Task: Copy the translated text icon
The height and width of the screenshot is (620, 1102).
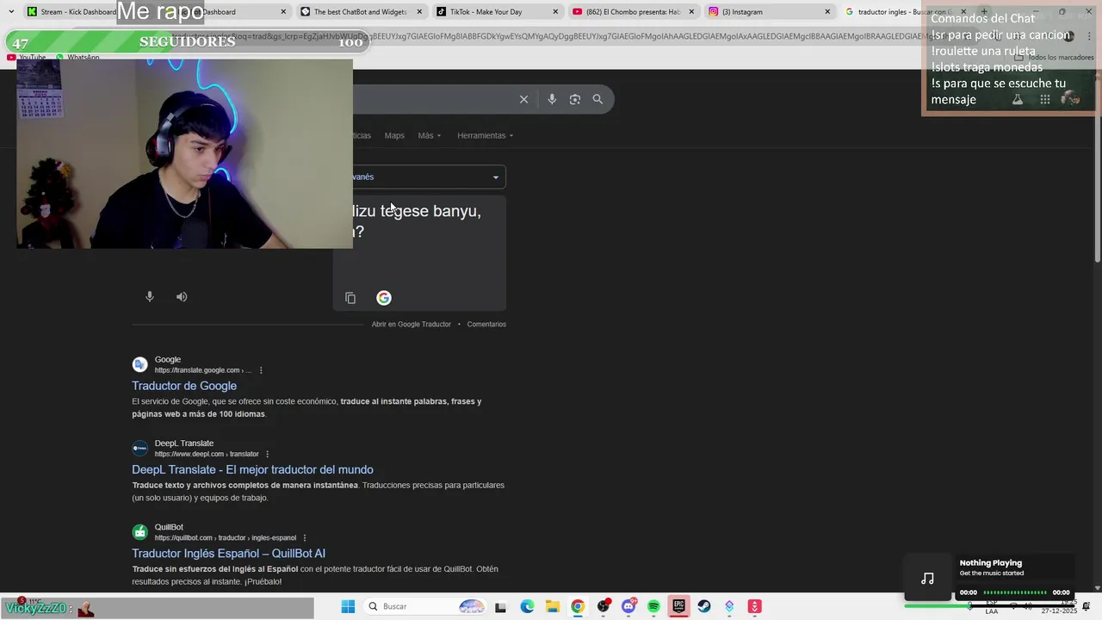Action: point(350,298)
